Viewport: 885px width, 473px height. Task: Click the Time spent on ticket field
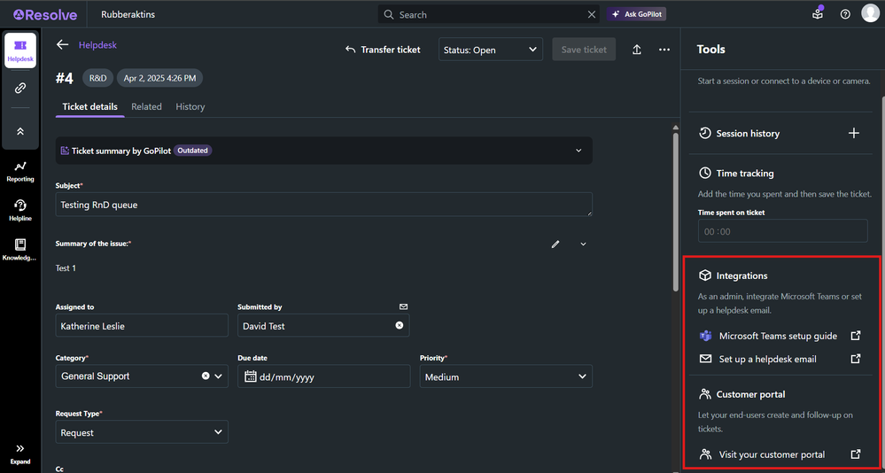[x=782, y=231]
